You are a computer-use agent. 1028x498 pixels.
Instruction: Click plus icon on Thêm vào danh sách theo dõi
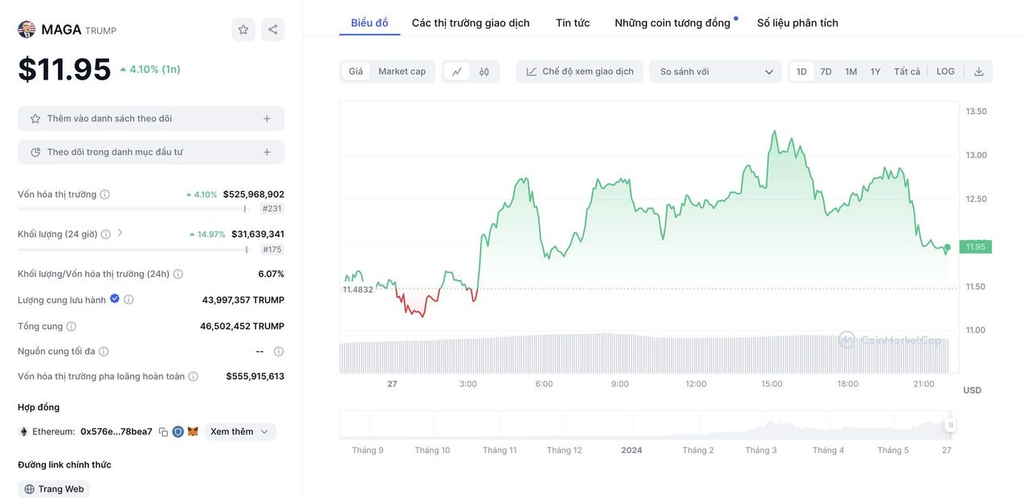pyautogui.click(x=267, y=118)
